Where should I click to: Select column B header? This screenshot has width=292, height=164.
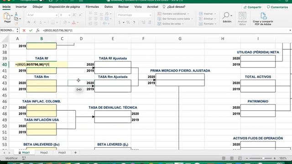pos(42,39)
